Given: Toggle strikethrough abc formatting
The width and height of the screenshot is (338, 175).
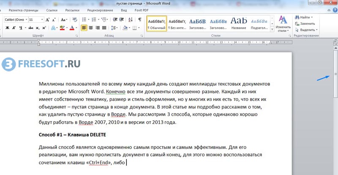Looking at the screenshot, I should [31, 28].
